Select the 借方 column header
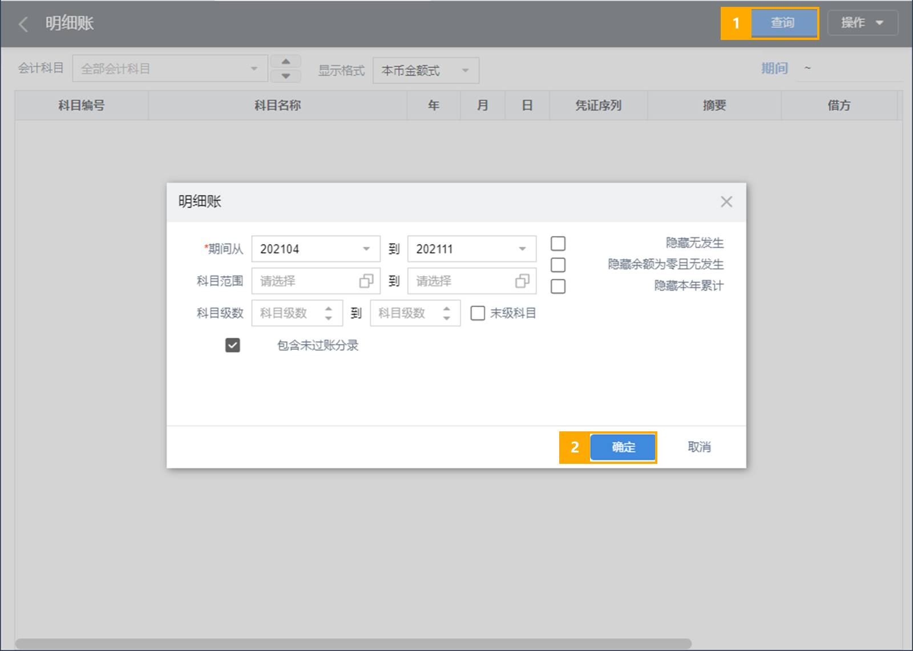This screenshot has width=913, height=651. 839,105
